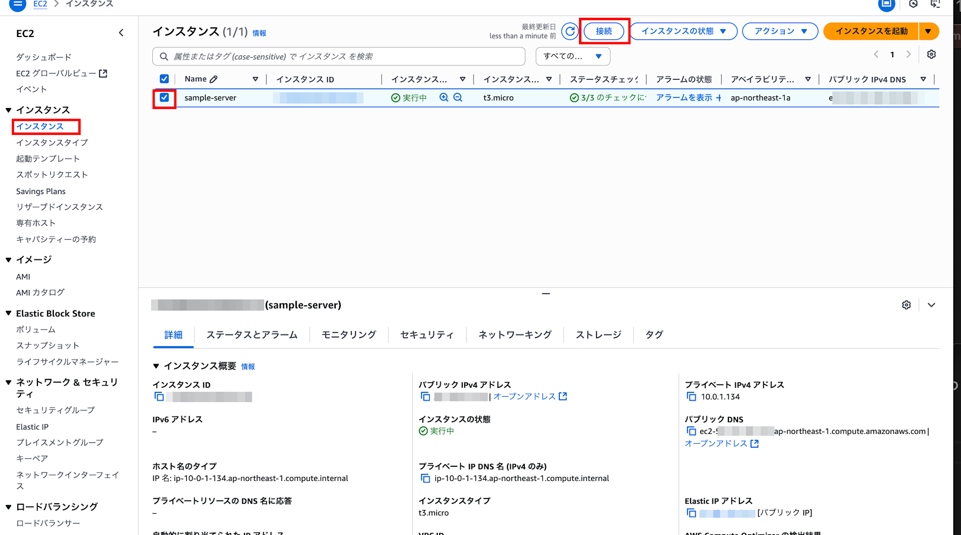Switch to the 詳細 tab
The image size is (961, 535).
pos(173,335)
